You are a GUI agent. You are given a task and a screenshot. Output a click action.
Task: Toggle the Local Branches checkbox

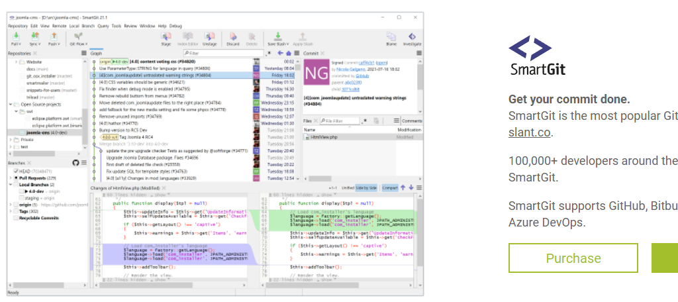[x=16, y=184]
